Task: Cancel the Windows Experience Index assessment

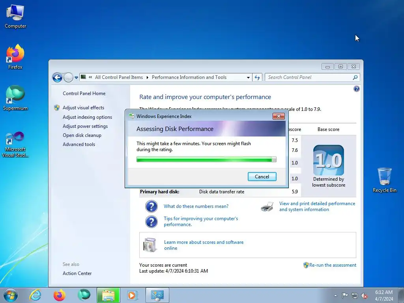Action: coord(262,176)
